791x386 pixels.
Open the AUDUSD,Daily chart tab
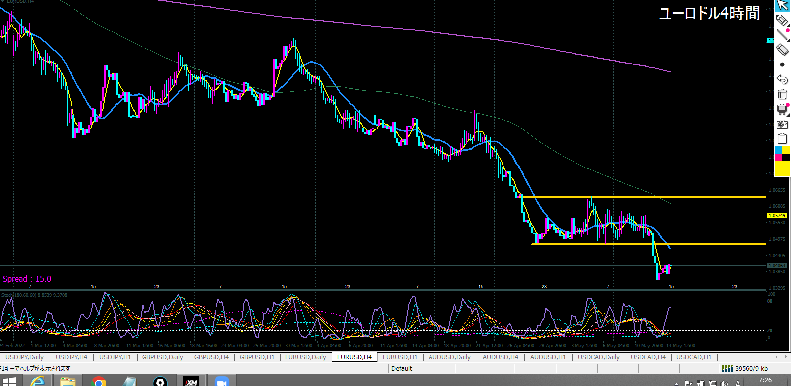[449, 357]
